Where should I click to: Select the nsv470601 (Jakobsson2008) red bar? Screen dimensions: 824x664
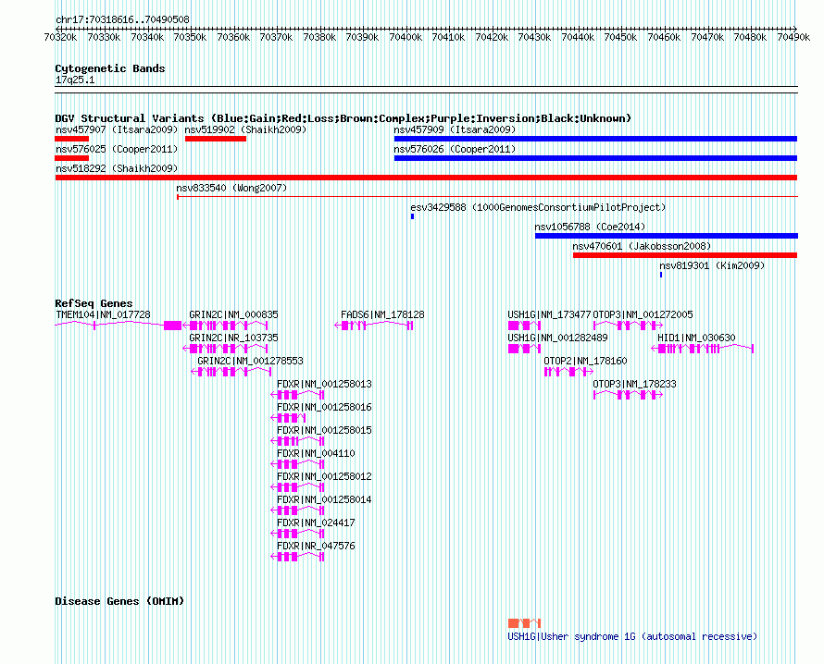685,255
